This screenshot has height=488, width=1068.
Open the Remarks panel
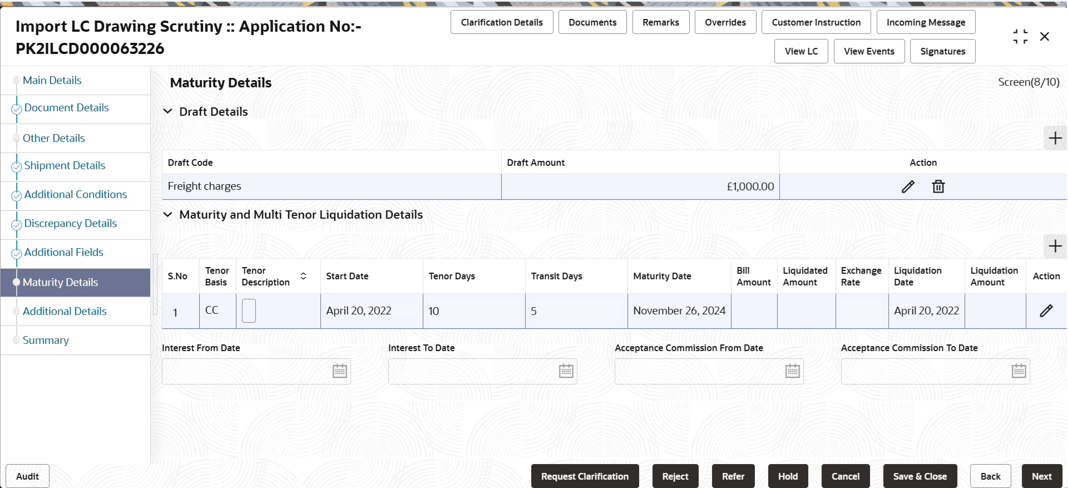[x=661, y=22]
